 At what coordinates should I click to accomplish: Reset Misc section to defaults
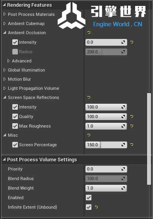point(89,135)
